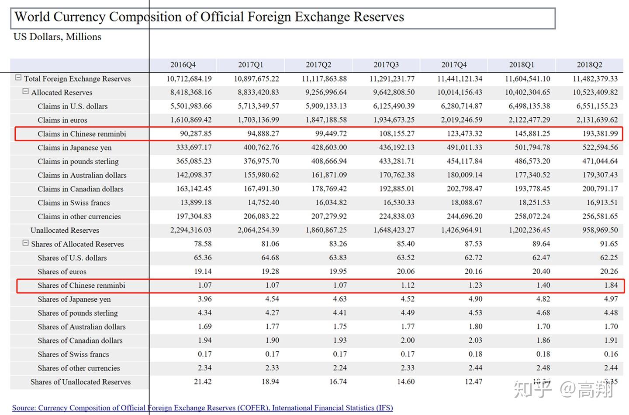Collapse the Total Foreign Exchange Reserves row

coord(18,78)
